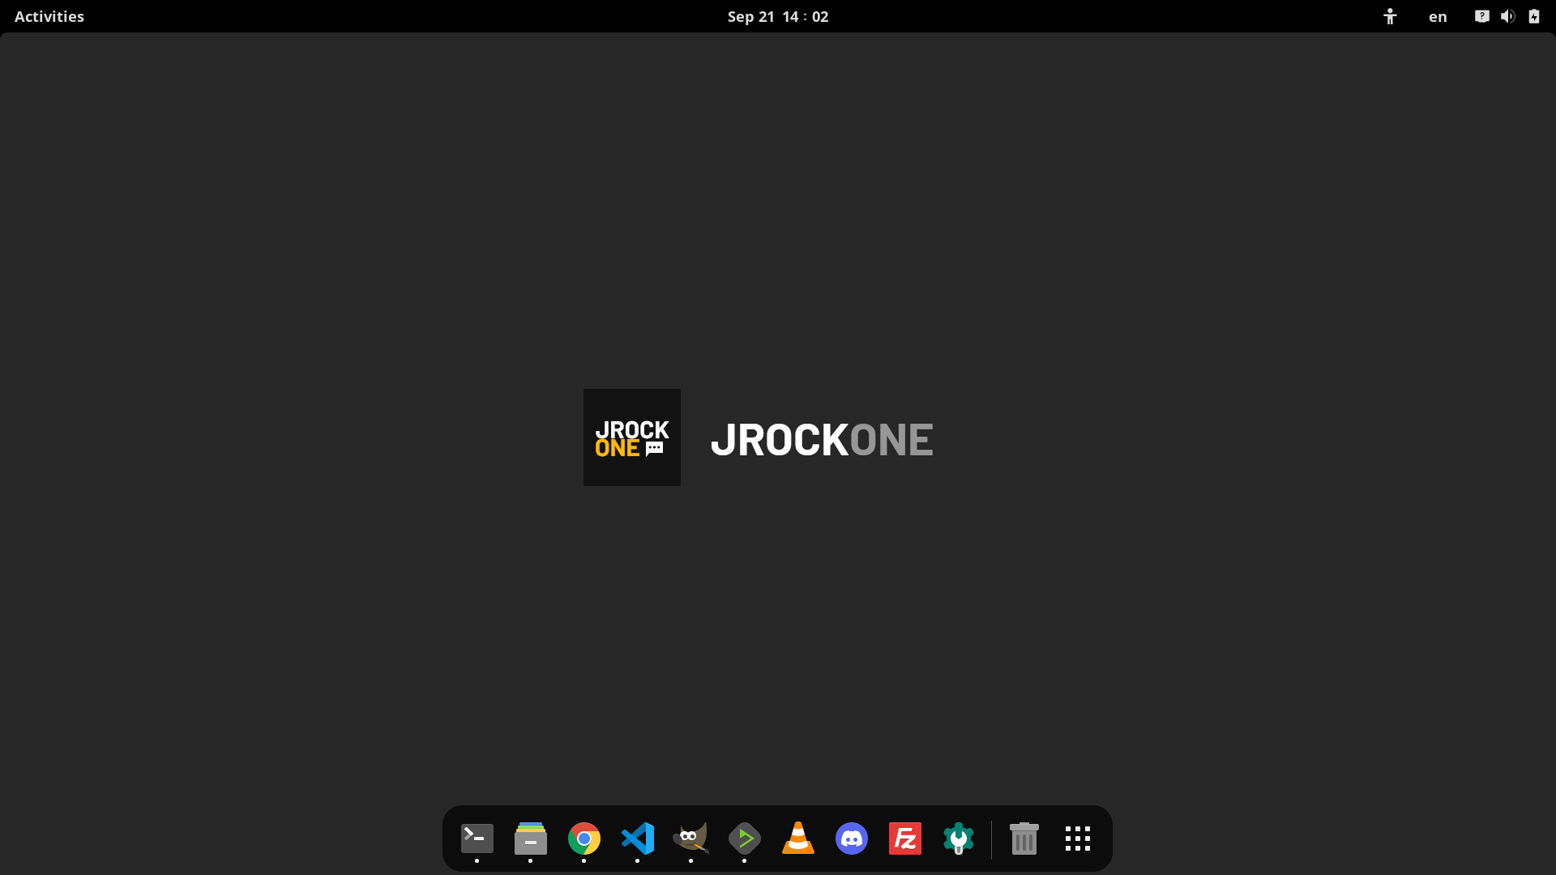Screen dimensions: 1556x875
Task: Click the green arrow app icon in dock
Action: pos(744,839)
